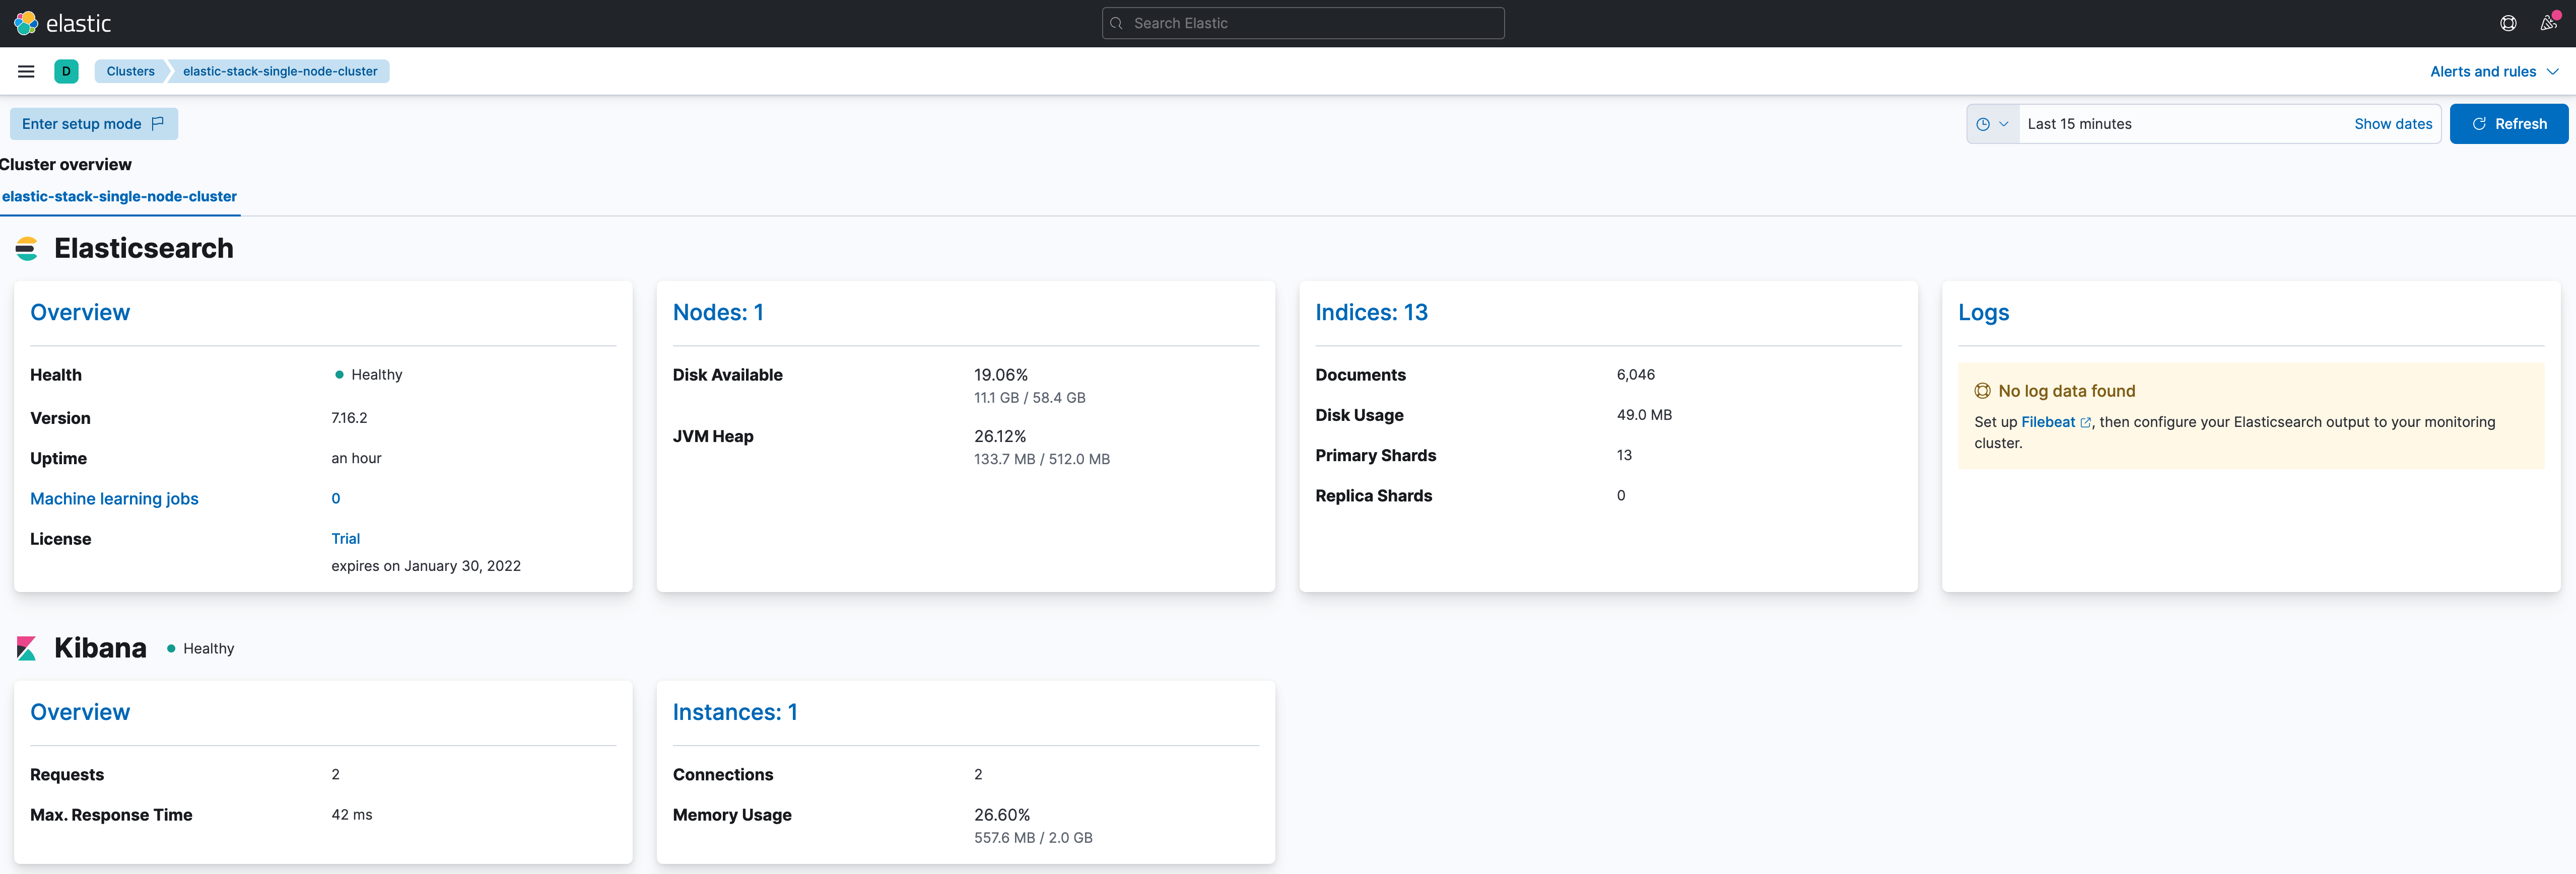Viewport: 2576px width, 874px height.
Task: Open the newsfeed notifications icon
Action: (2548, 23)
